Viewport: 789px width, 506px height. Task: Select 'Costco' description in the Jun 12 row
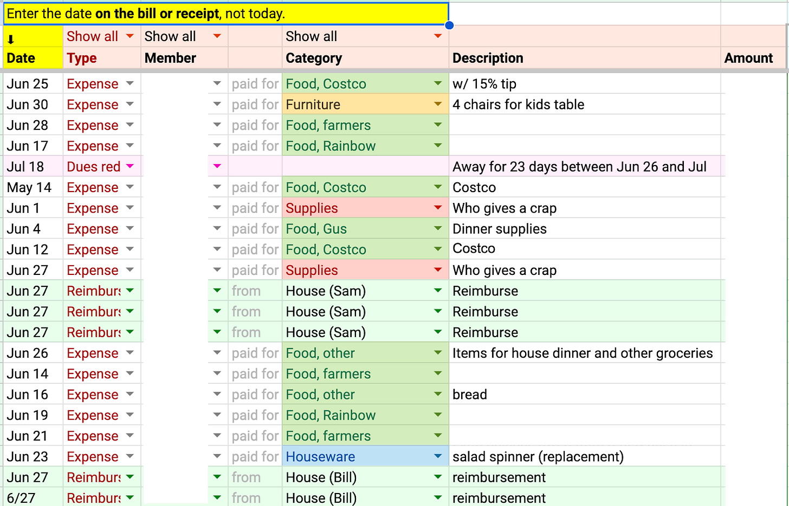pyautogui.click(x=585, y=249)
